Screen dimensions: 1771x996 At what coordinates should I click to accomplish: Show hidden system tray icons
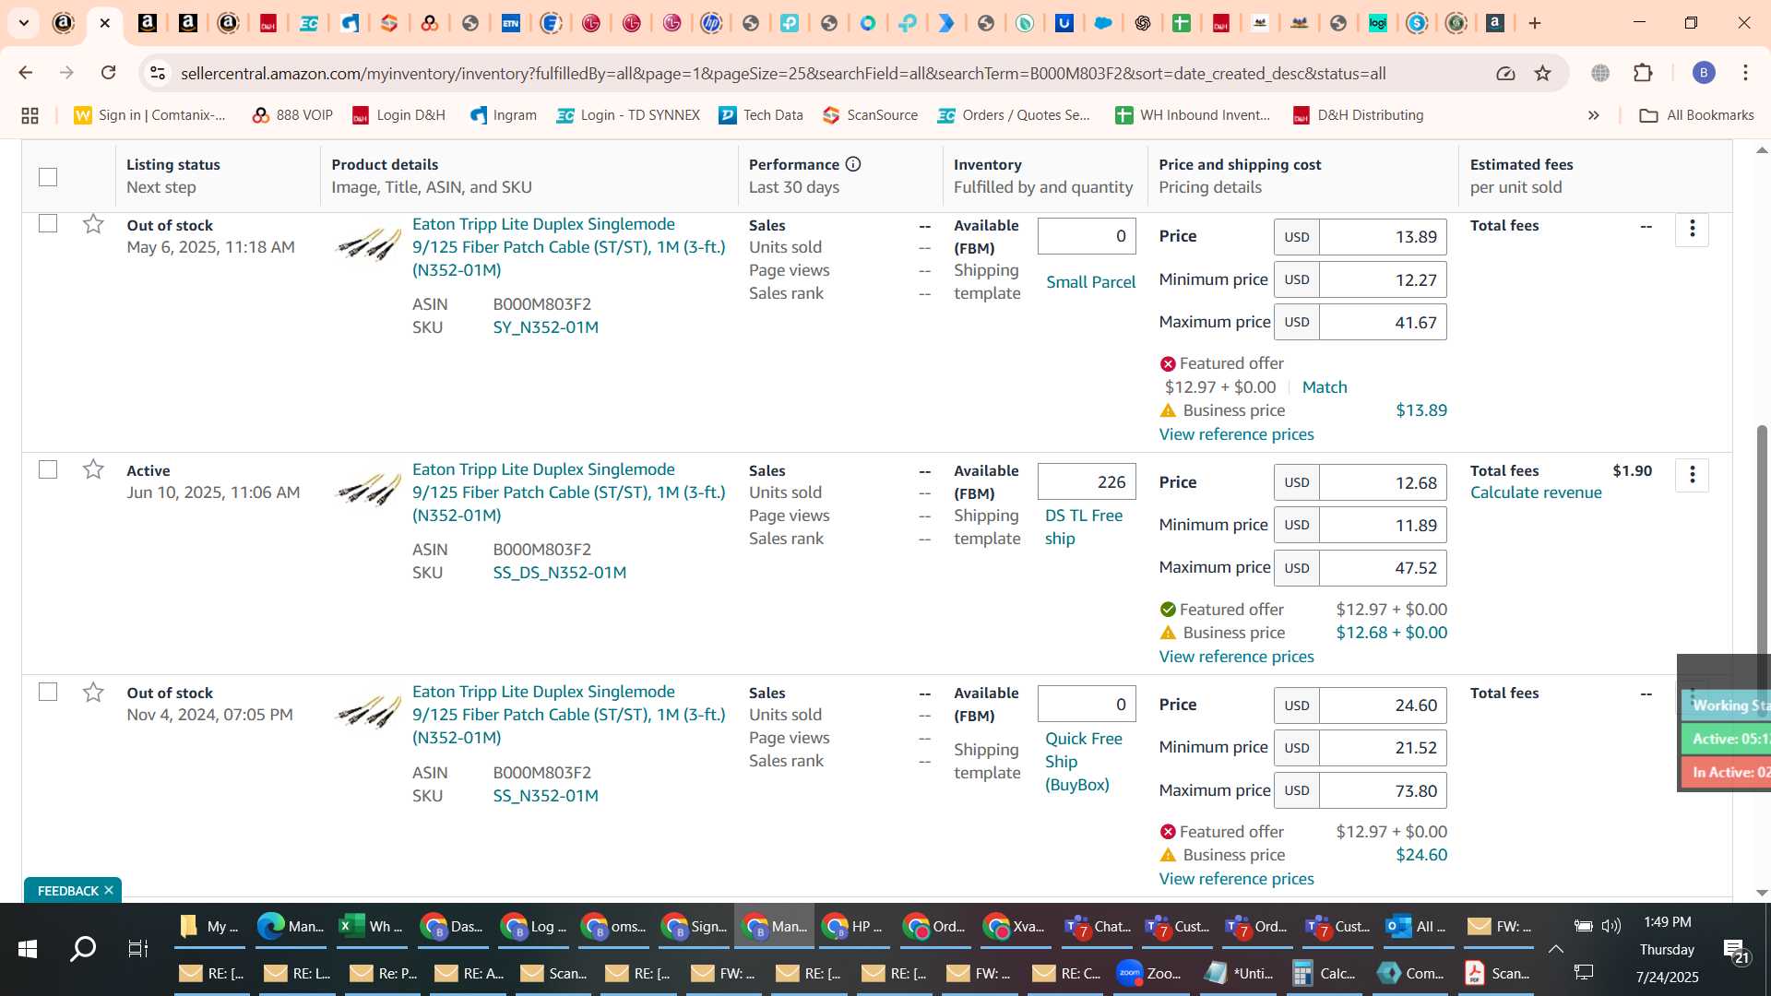(x=1555, y=949)
